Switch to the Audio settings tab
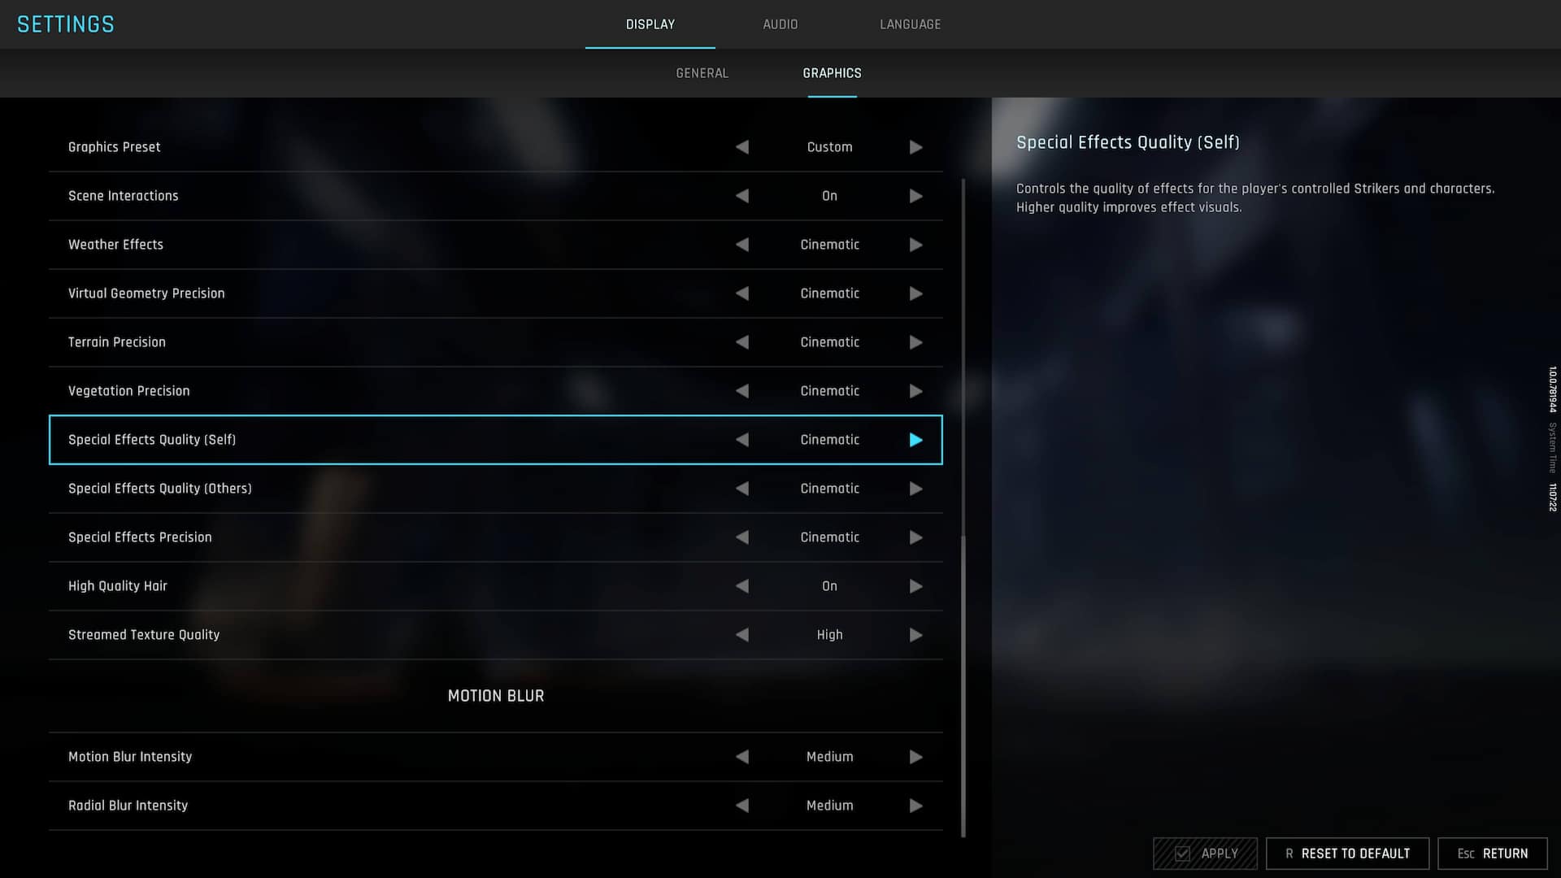 pos(780,24)
